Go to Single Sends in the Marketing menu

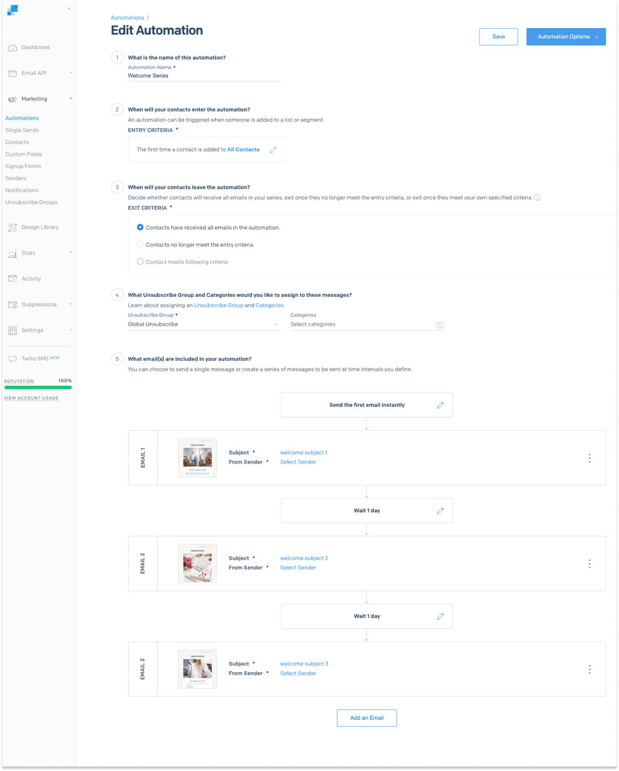tap(22, 130)
